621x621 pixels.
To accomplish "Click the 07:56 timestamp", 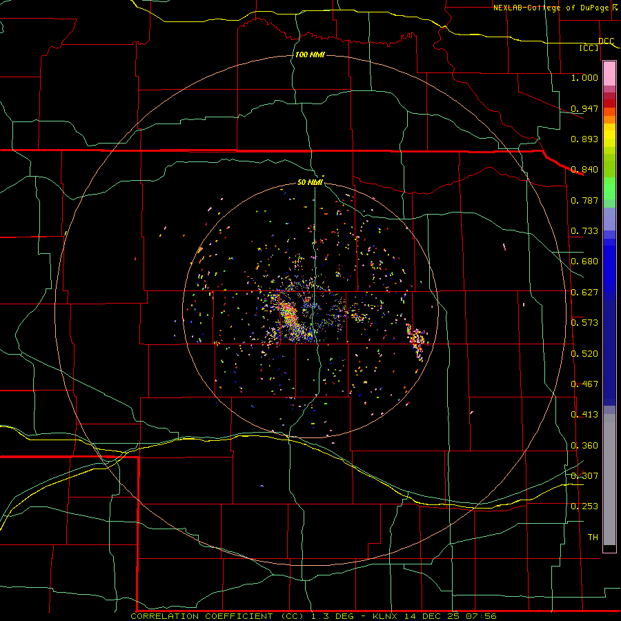I will click(x=480, y=616).
